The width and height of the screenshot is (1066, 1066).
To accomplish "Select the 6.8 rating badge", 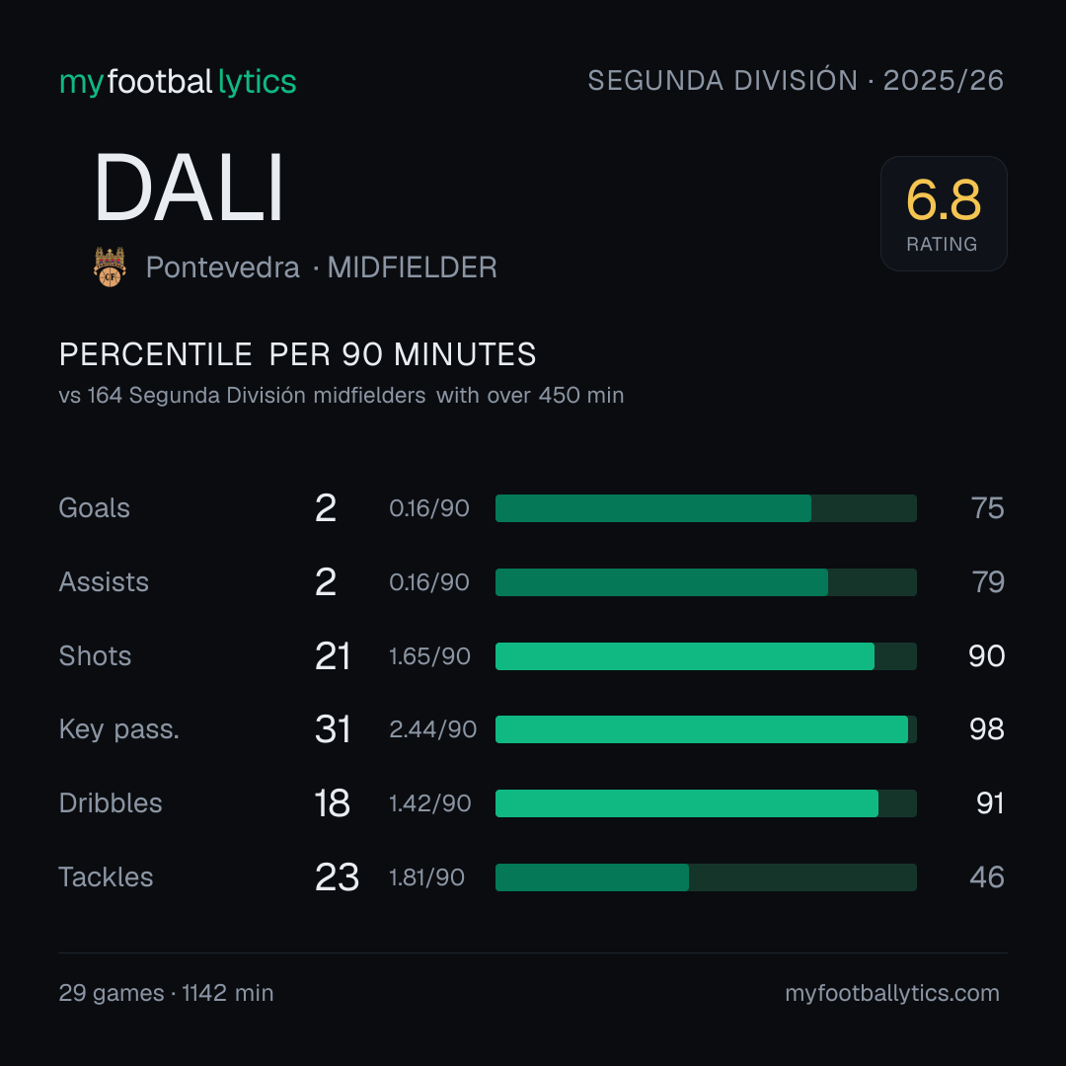I will [944, 213].
